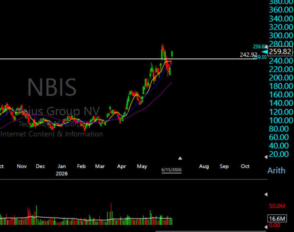
Task: Click the horizontal scrollbar under the volume pane
Action: click(211, 231)
